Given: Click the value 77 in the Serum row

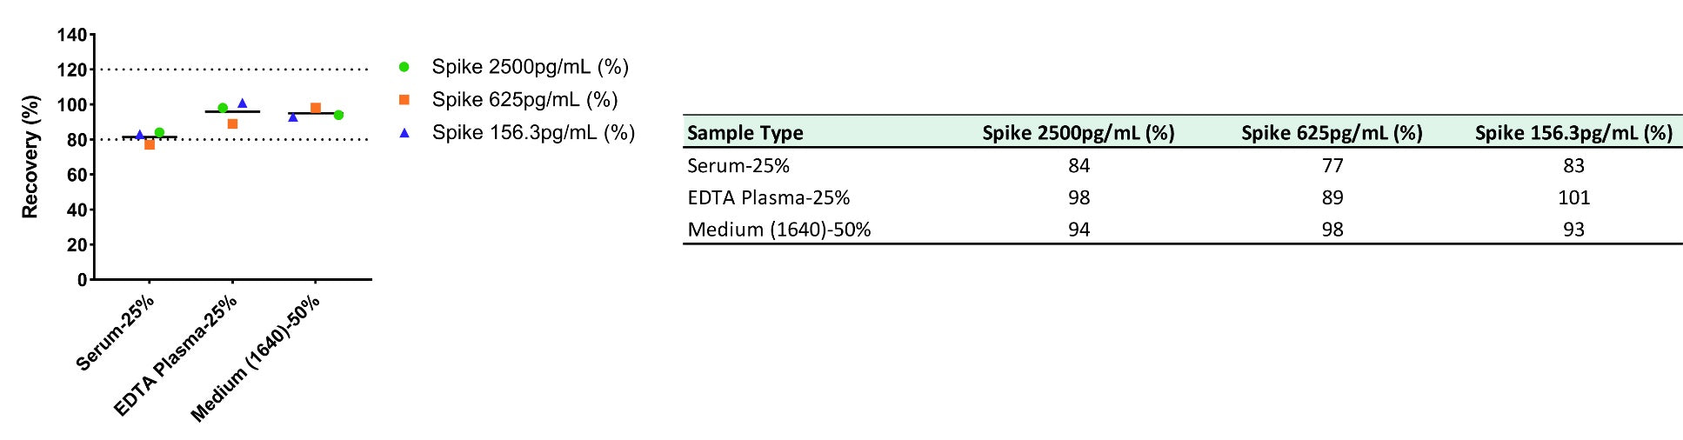Looking at the screenshot, I should tap(1332, 165).
